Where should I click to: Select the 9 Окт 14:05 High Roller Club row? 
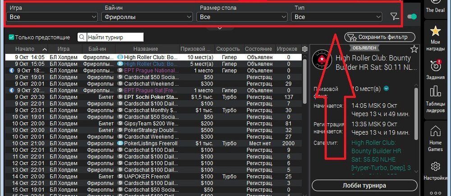(153, 57)
